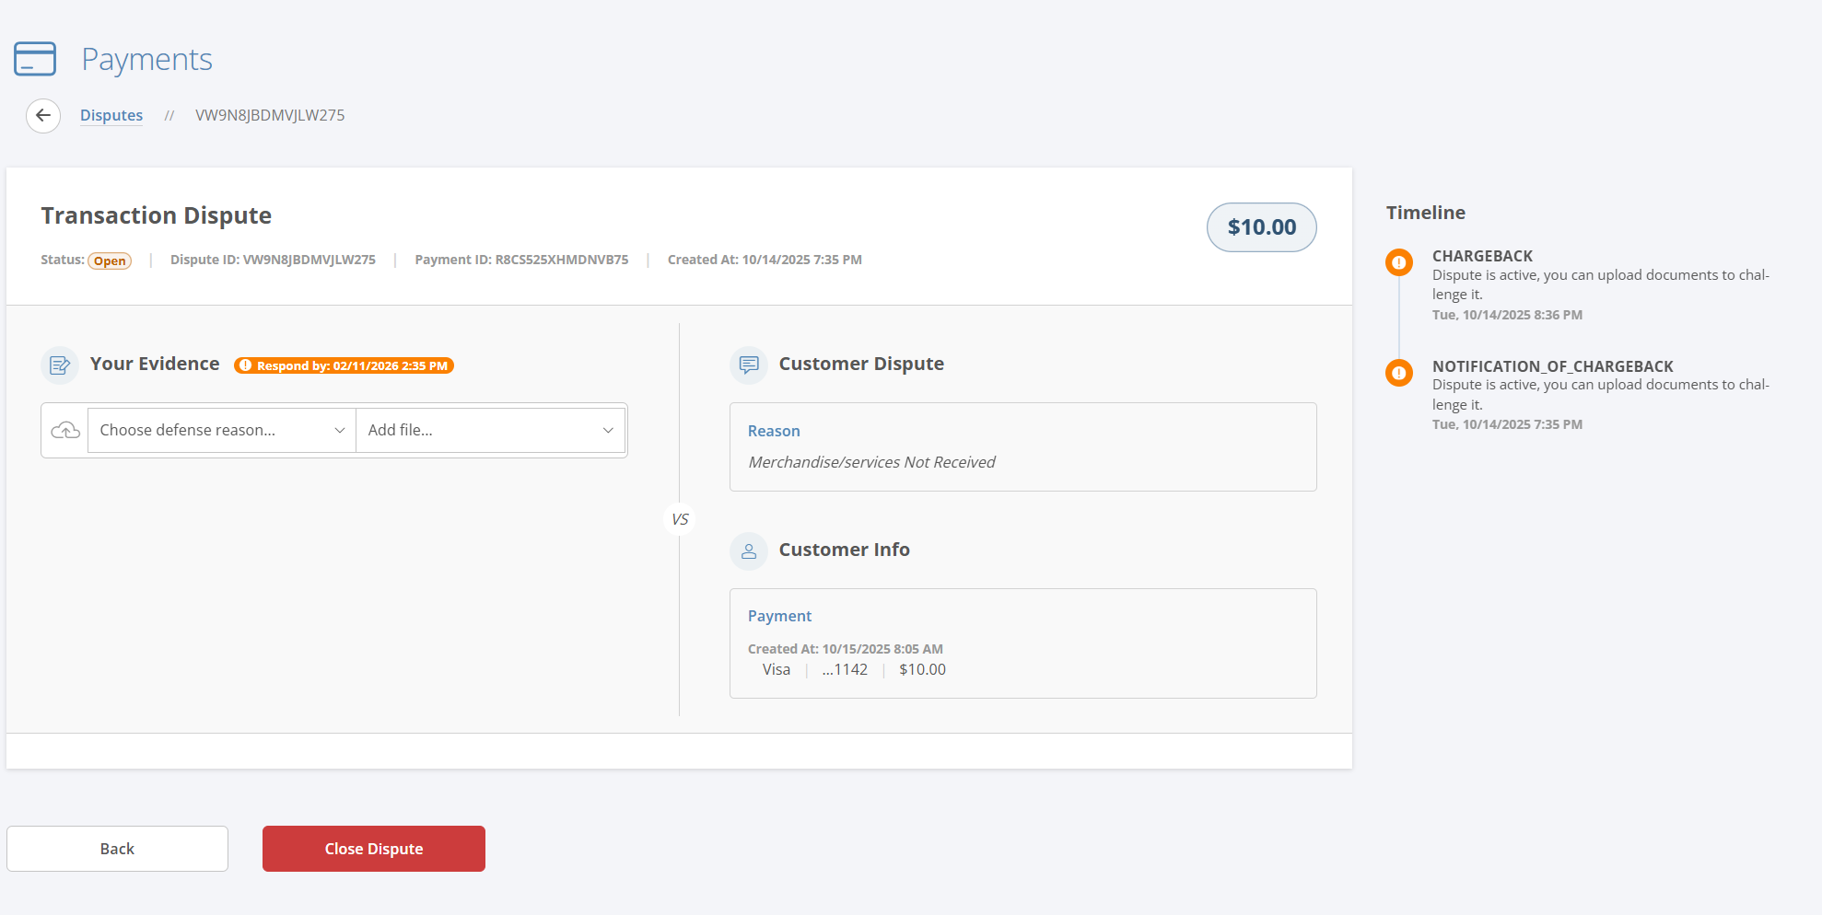Click the $10.00 payment amount text
1822x915 pixels.
(922, 669)
